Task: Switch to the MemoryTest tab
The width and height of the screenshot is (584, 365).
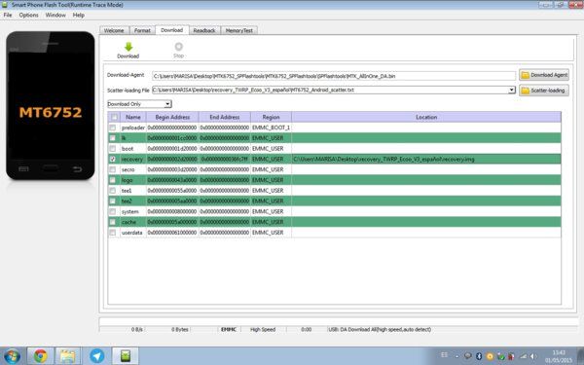Action: 239,30
